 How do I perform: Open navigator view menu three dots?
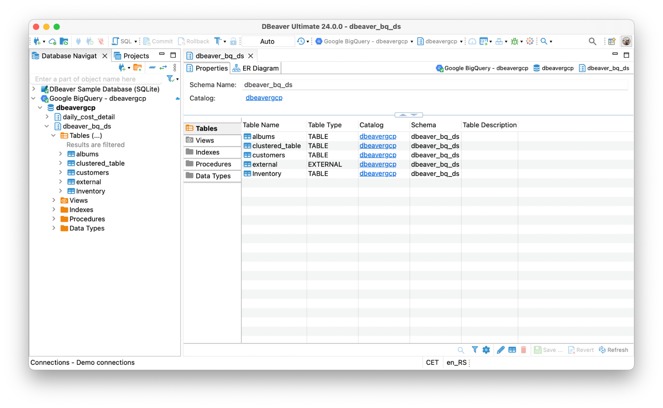pos(175,68)
